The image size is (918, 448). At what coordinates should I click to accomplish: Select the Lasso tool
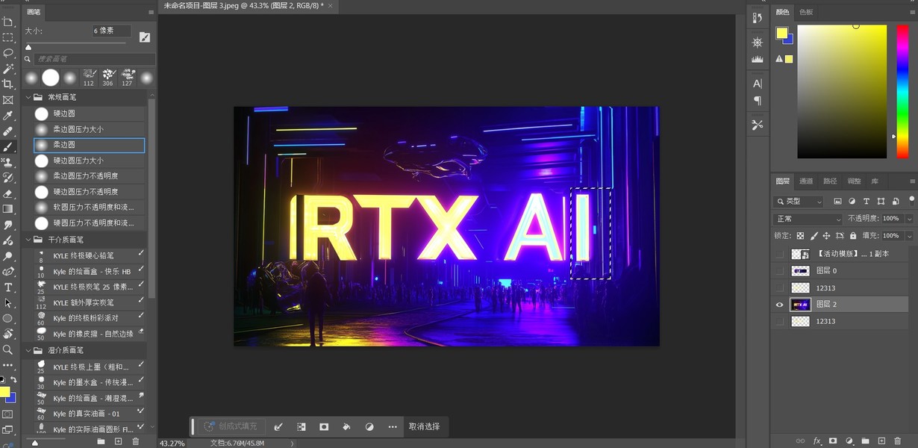[x=7, y=53]
